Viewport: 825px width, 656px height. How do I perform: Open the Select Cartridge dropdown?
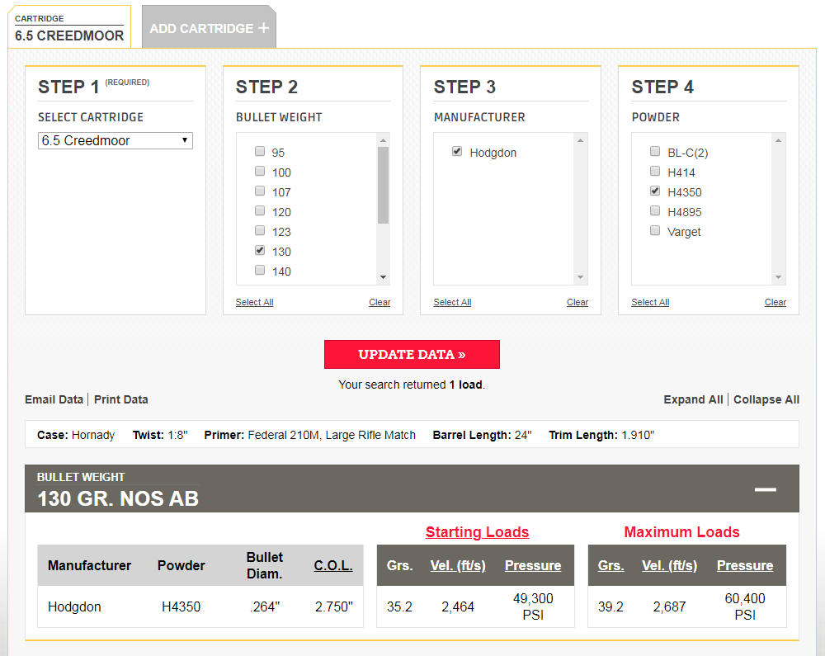coord(115,140)
